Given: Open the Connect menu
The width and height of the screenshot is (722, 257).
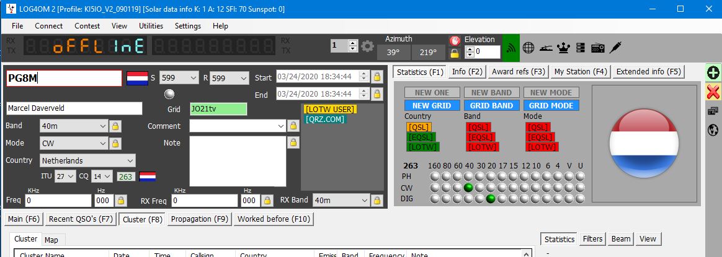Looking at the screenshot, I should click(x=49, y=26).
